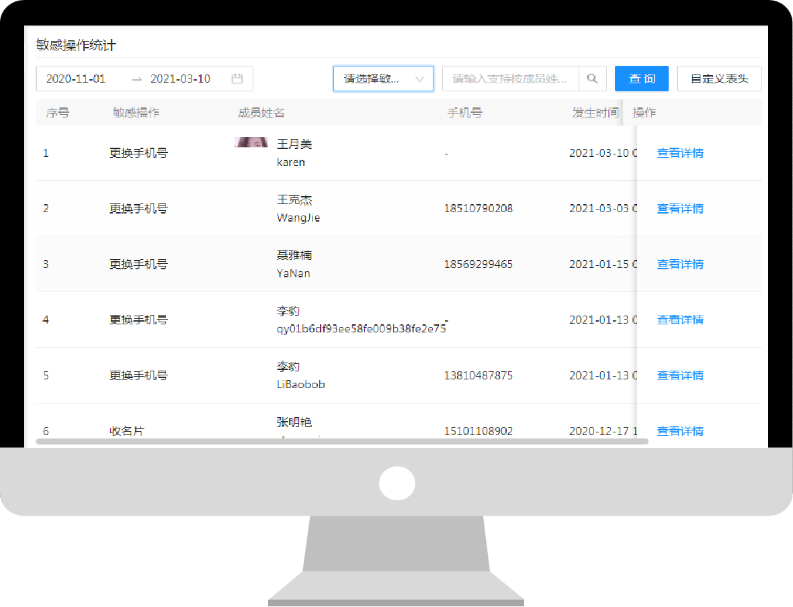View details for row 1 王月美

click(680, 153)
